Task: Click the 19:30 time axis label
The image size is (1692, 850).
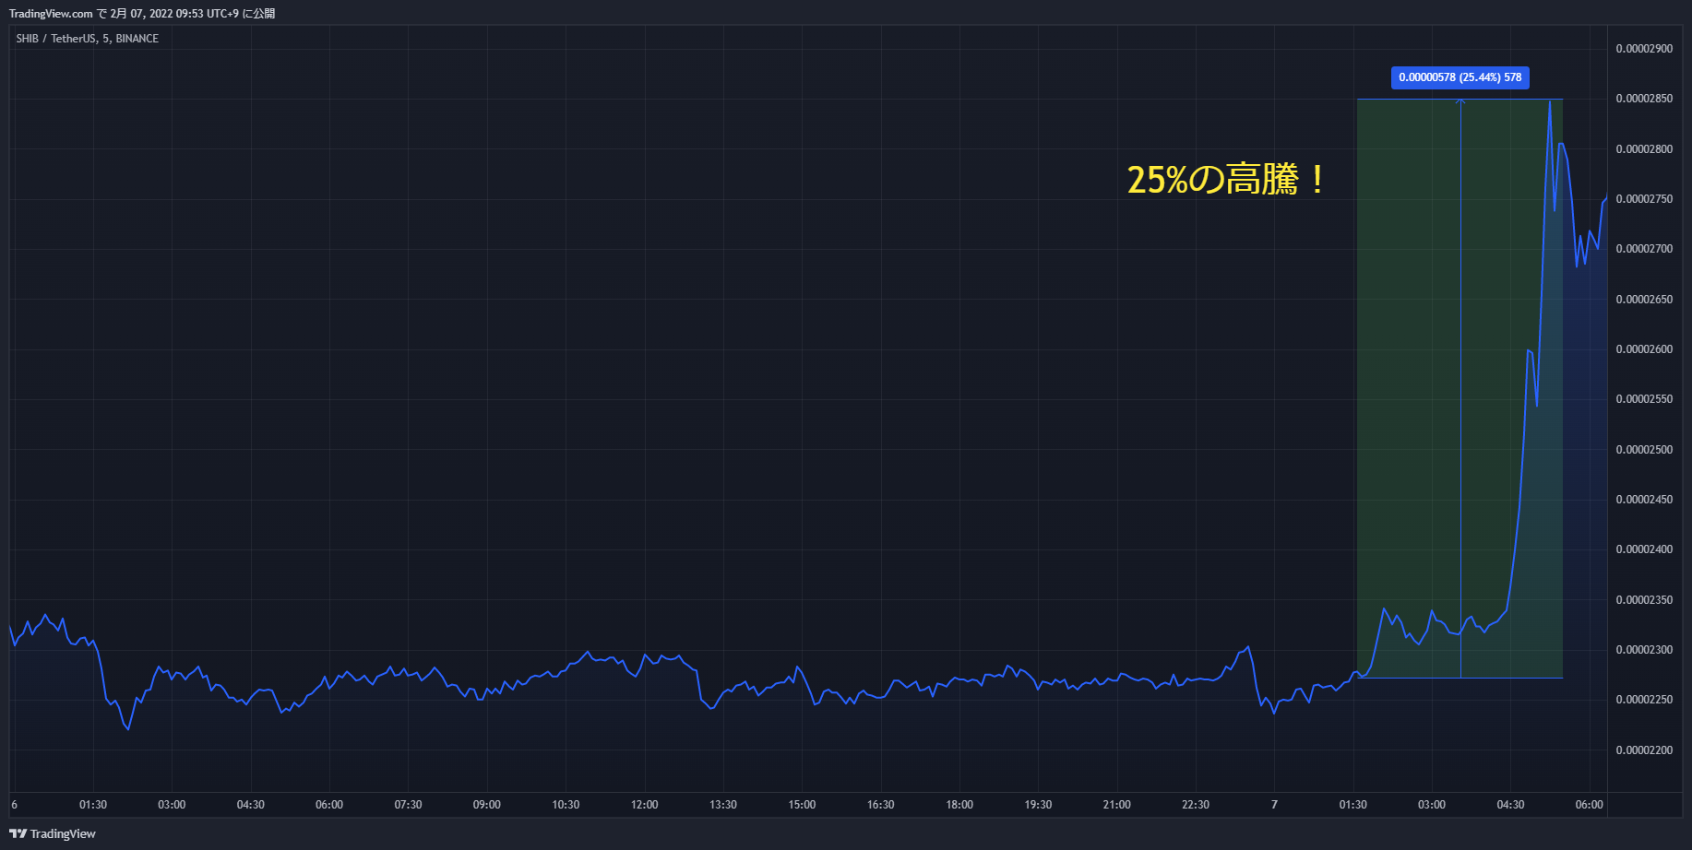Action: tap(1038, 805)
